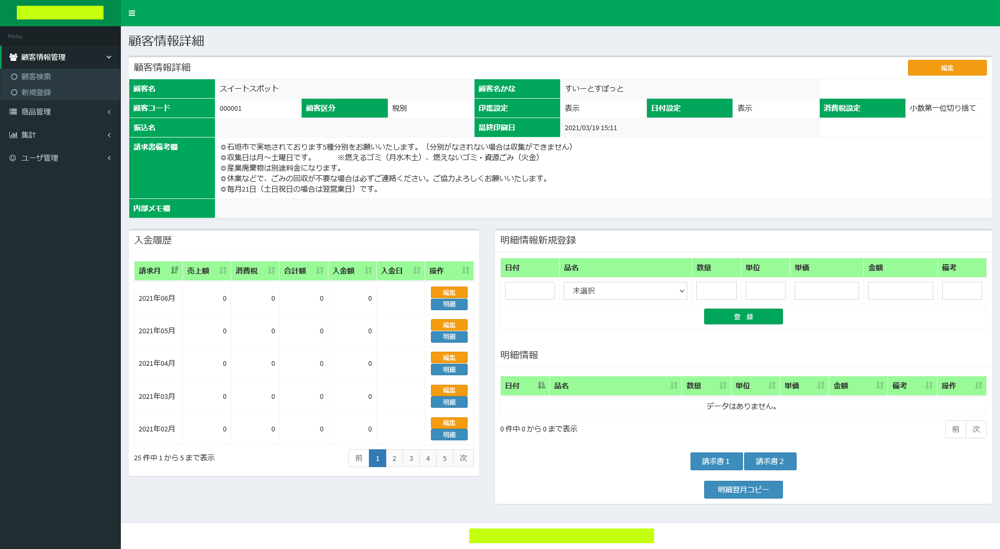
Task: Click the orange 編集 button at top right
Action: pyautogui.click(x=947, y=68)
